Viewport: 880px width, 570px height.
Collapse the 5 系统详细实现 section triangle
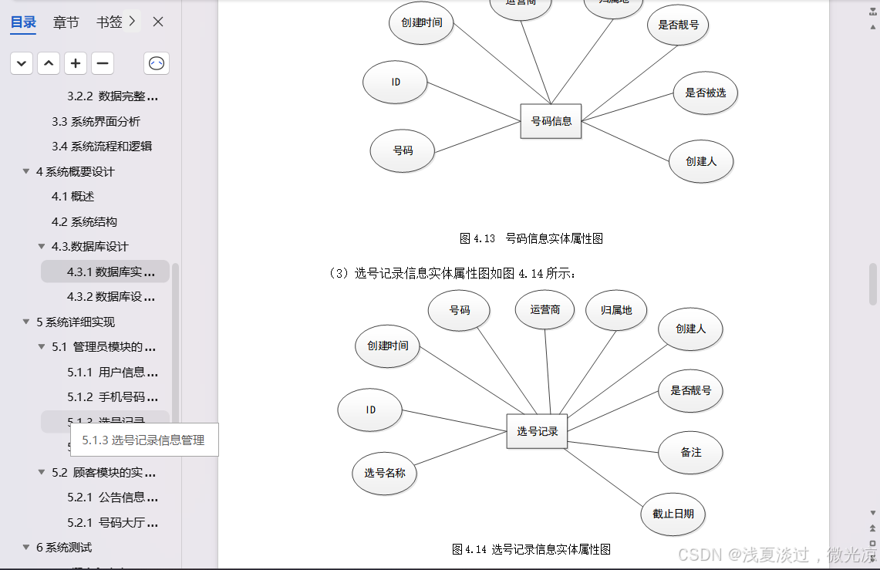(25, 322)
